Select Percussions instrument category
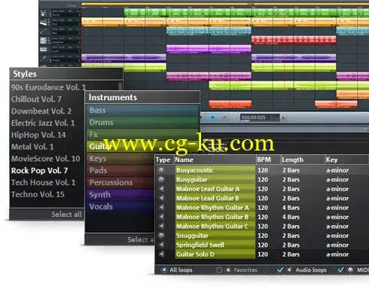Viewport: 369px width, 295px height. tap(120, 183)
